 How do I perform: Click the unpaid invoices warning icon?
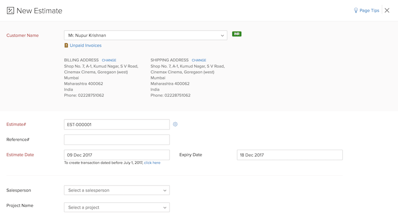coord(66,45)
